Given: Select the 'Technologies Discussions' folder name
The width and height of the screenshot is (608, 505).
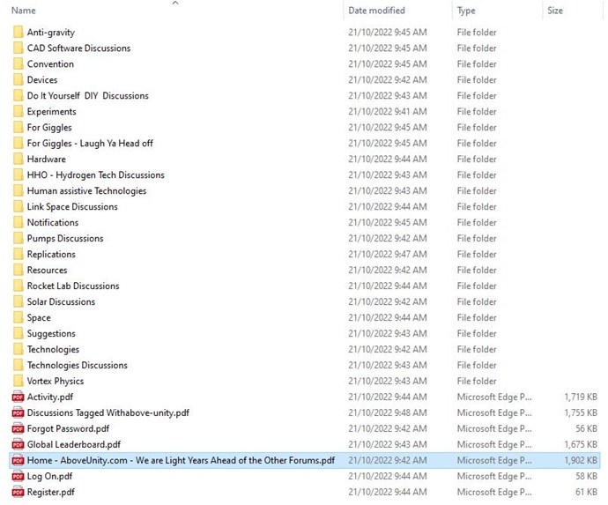Looking at the screenshot, I should (78, 366).
